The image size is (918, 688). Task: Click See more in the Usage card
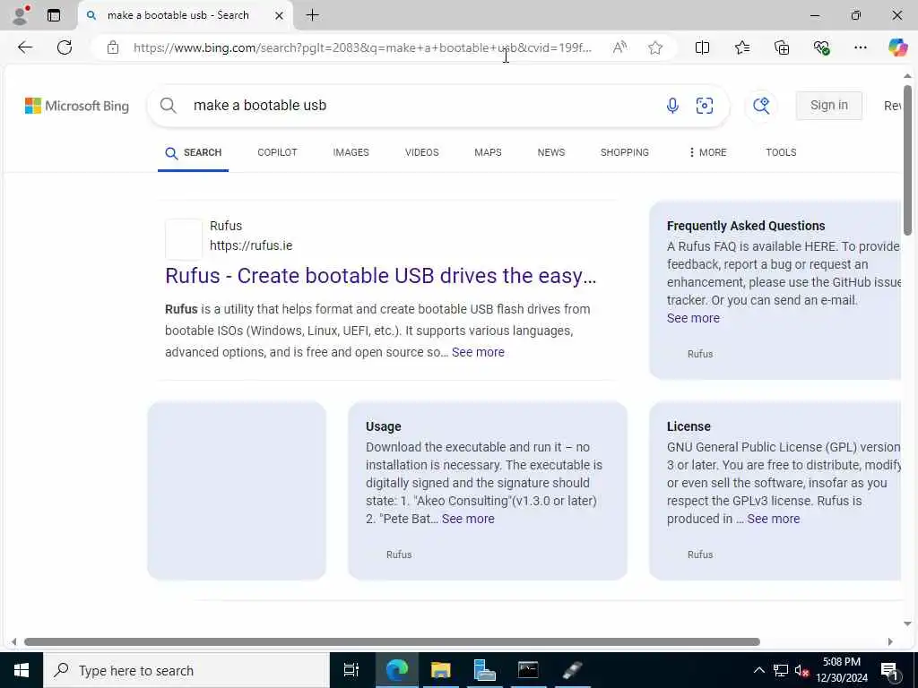(x=468, y=519)
